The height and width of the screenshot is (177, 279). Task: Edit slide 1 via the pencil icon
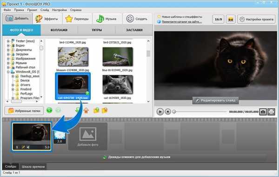point(23,147)
